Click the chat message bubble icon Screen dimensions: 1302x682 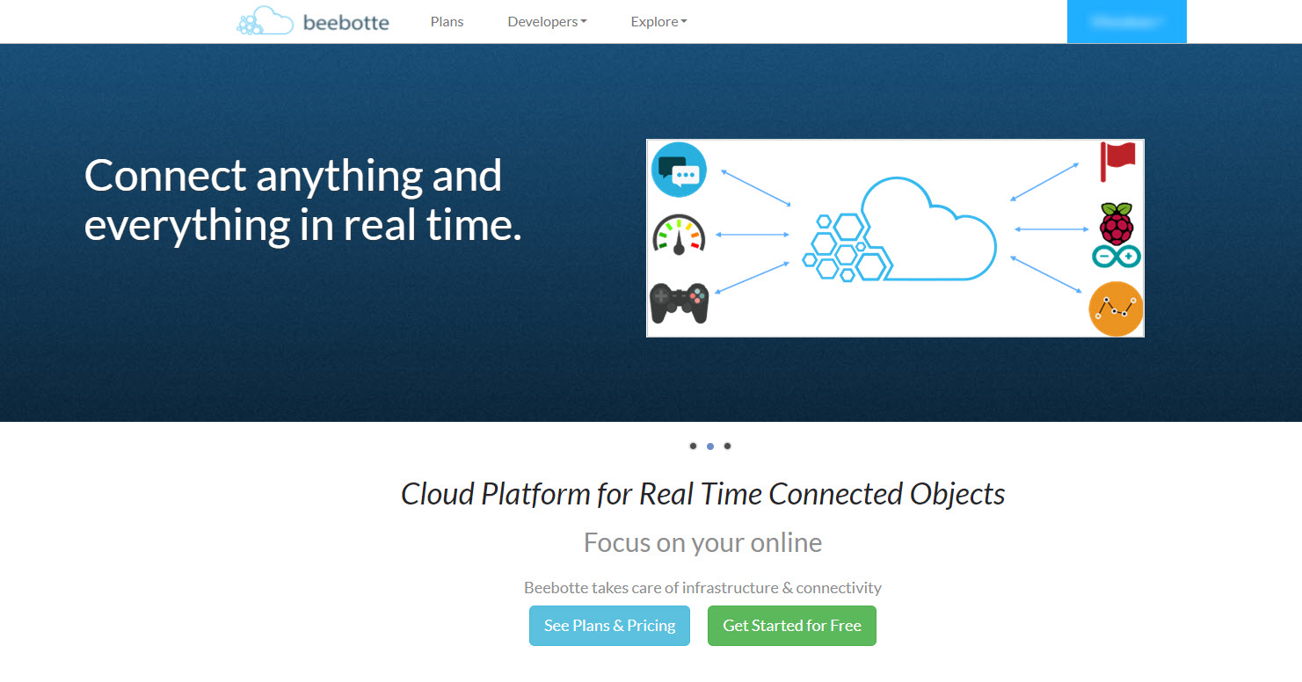click(678, 169)
